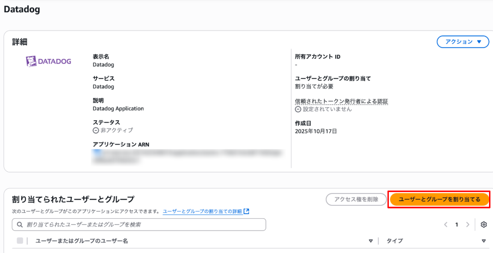Click the アクセス権を削除 button

coord(356,199)
